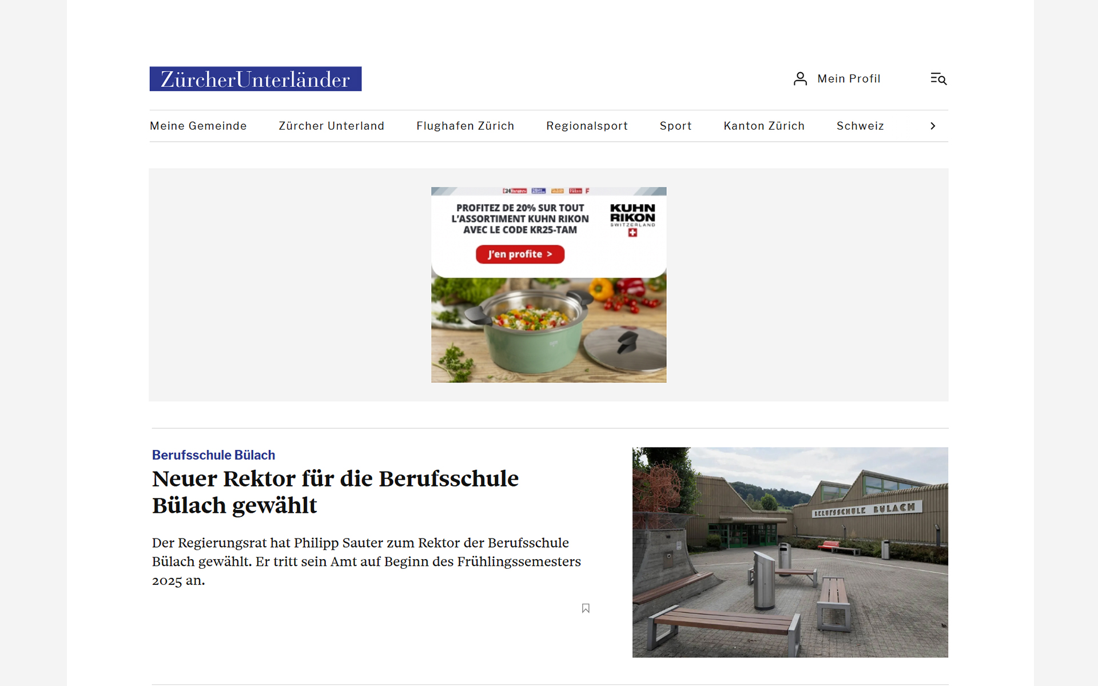Expand navigation with right chevron arrow

(x=933, y=126)
